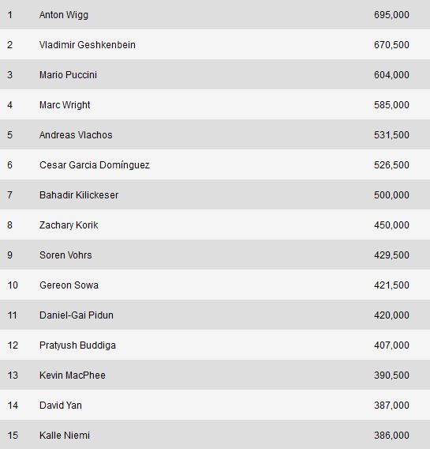Click Cesar Garcia Dominguez entry

pyautogui.click(x=95, y=165)
